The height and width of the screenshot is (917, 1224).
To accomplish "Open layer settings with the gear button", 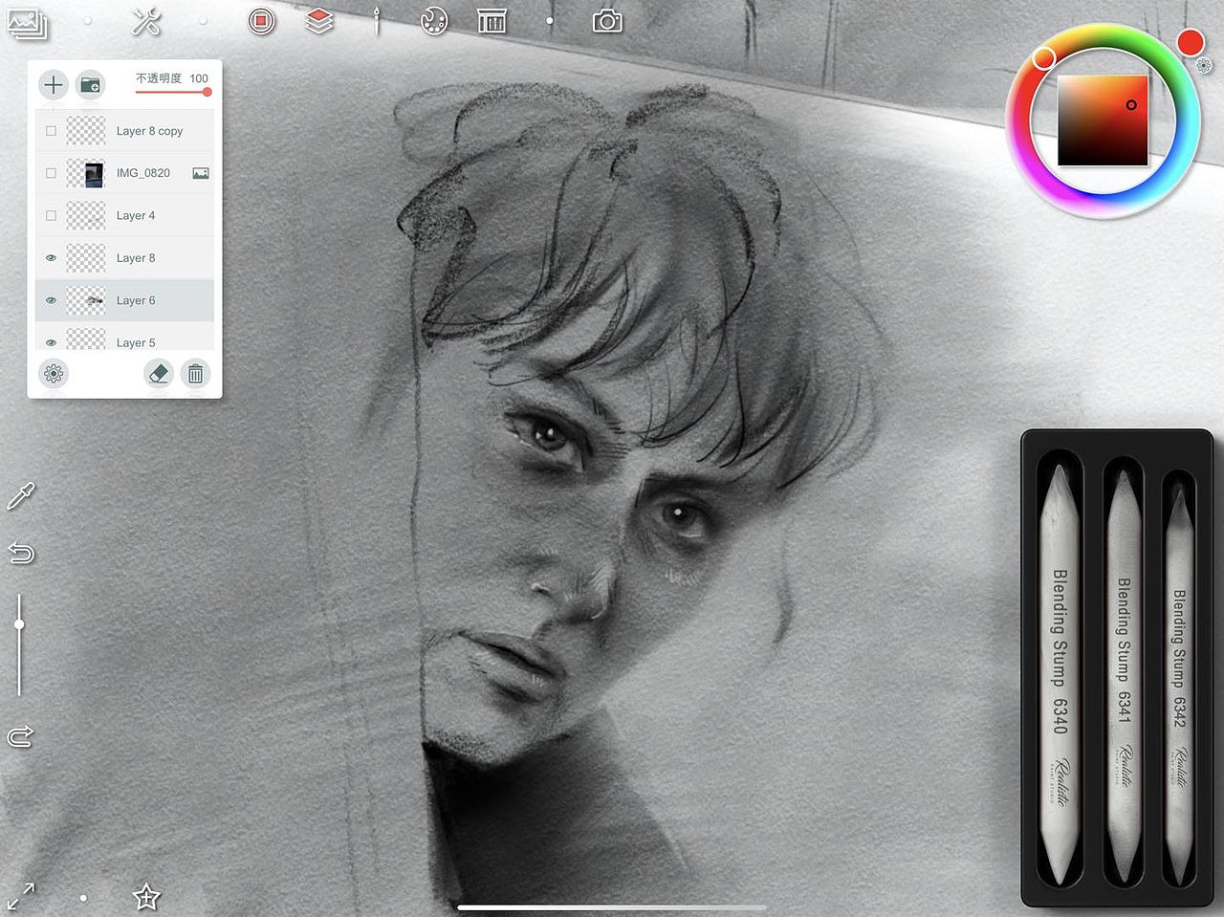I will (53, 374).
